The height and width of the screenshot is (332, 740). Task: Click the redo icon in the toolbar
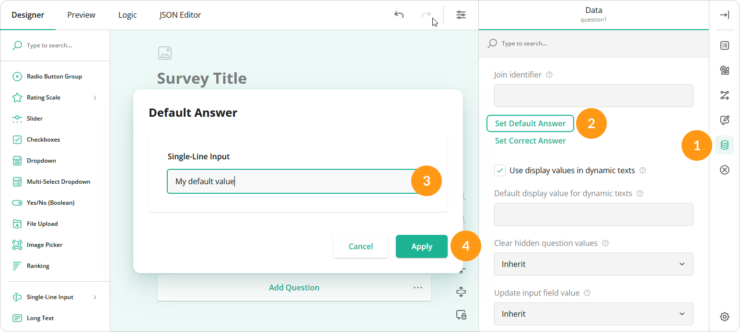(427, 15)
